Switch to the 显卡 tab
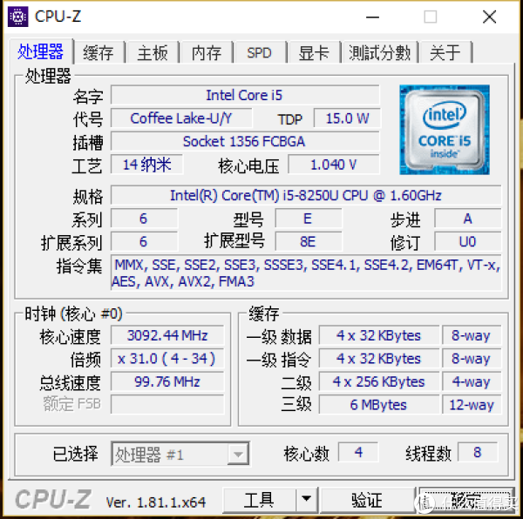The image size is (523, 519). 314,52
